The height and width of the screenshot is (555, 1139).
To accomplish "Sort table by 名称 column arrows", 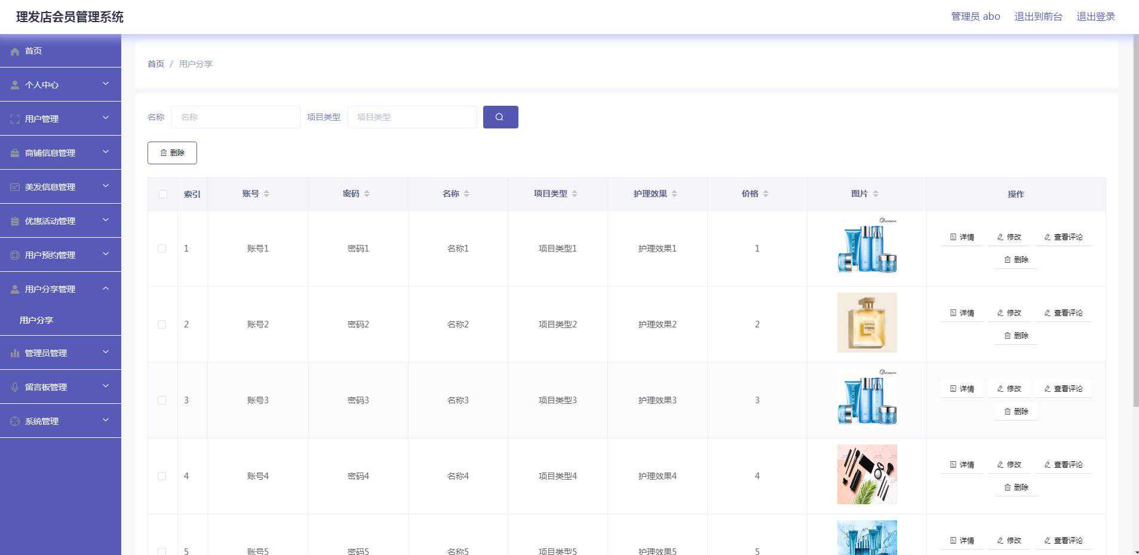I will tap(466, 194).
